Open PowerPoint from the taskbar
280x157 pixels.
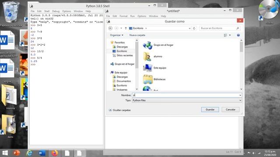(x=17, y=153)
